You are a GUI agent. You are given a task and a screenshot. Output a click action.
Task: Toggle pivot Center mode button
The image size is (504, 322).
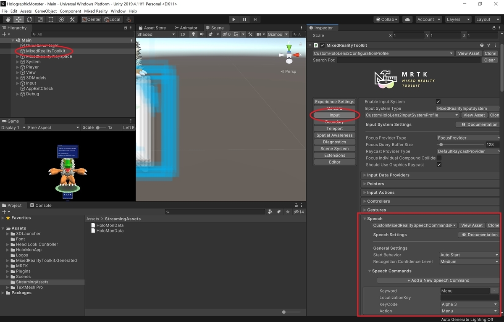pos(92,19)
